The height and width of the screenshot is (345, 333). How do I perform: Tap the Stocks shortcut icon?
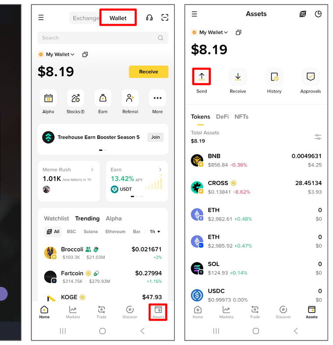pyautogui.click(x=75, y=98)
